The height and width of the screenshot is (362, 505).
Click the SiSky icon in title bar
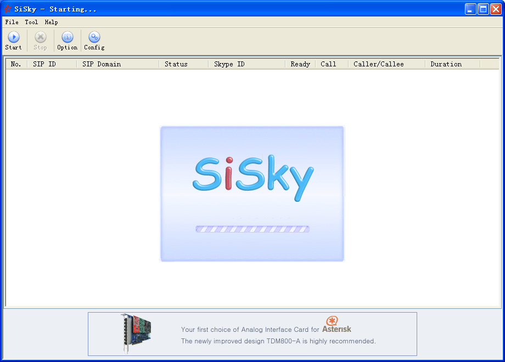click(x=8, y=9)
